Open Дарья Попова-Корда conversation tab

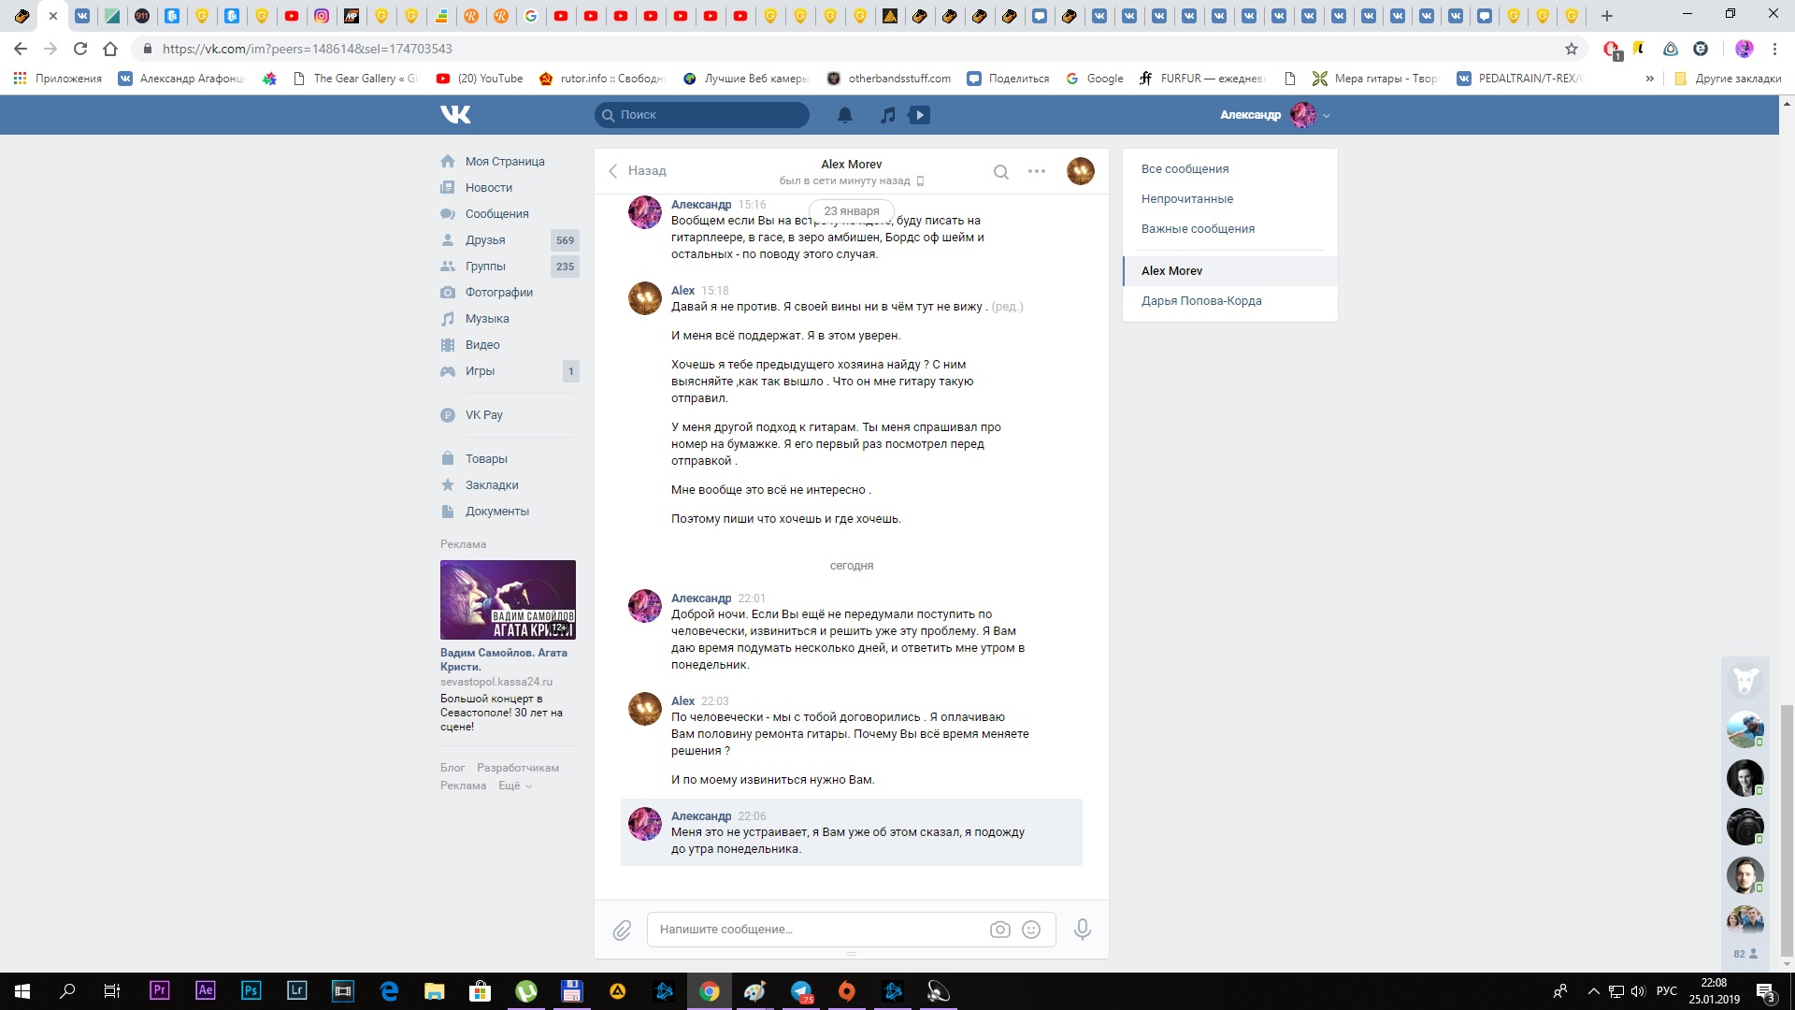(1200, 301)
